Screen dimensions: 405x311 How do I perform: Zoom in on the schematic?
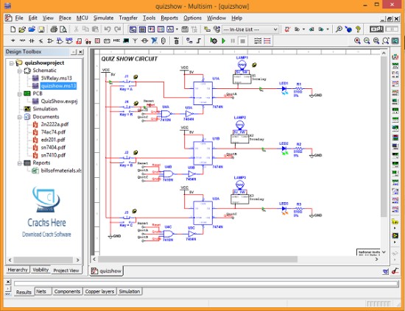pyautogui.click(x=357, y=40)
